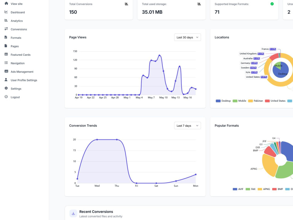Screen dimensions: 293x220
Task: Open the Formats section
Action: click(16, 38)
